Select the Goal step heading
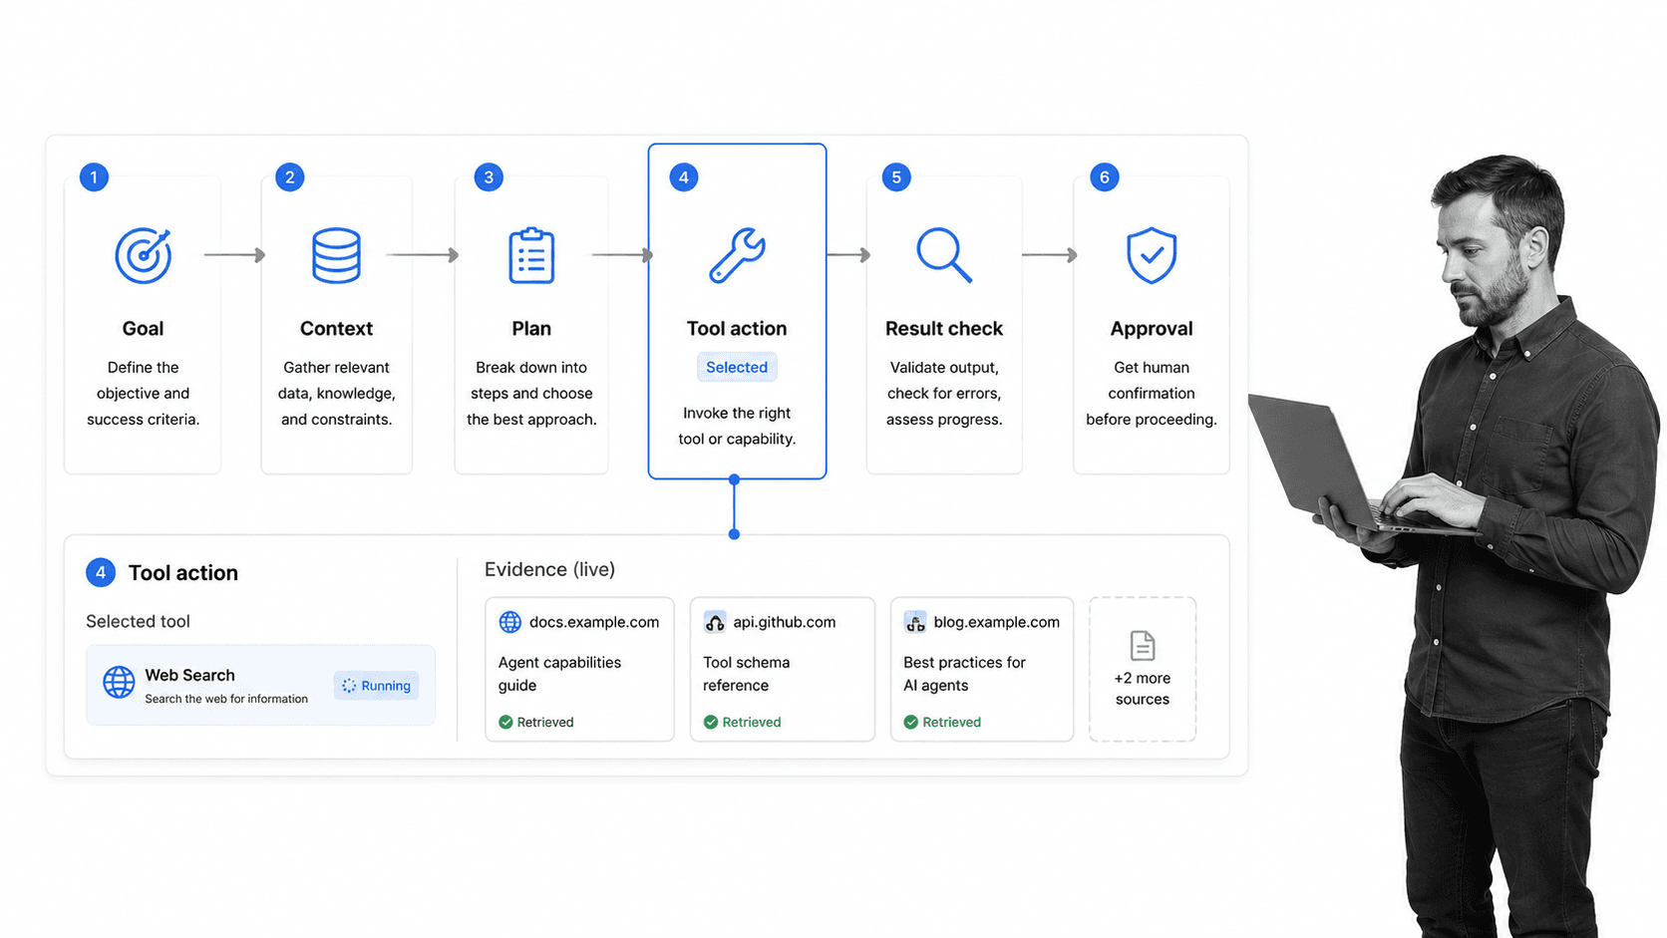This screenshot has height=938, width=1667. [x=143, y=328]
